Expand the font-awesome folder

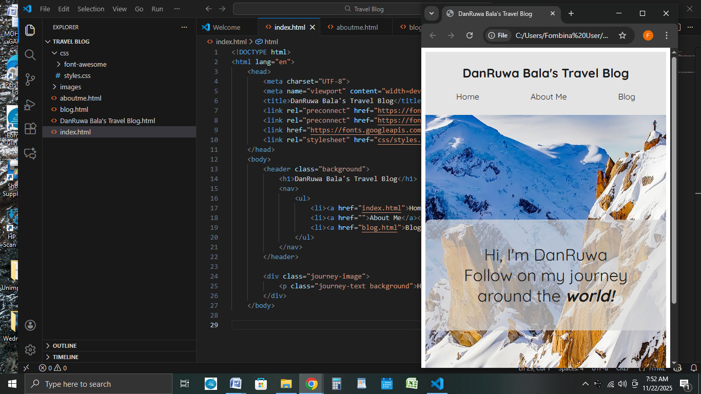[85, 64]
